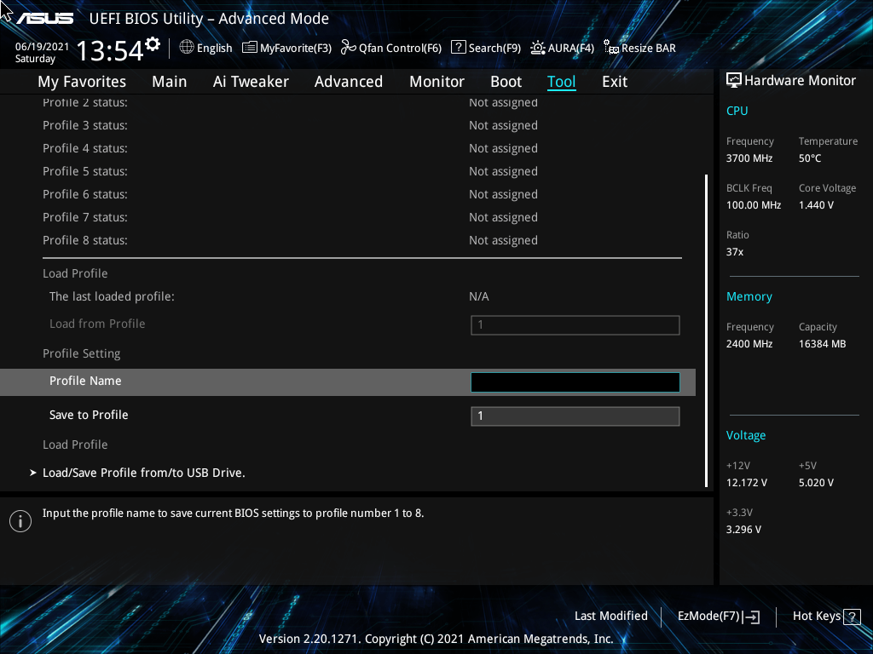Open AURA lighting settings

point(562,48)
